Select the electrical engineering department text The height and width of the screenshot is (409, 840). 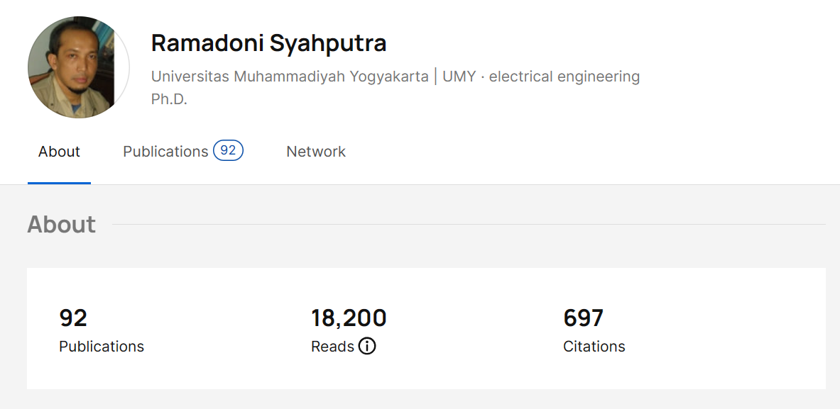(564, 77)
